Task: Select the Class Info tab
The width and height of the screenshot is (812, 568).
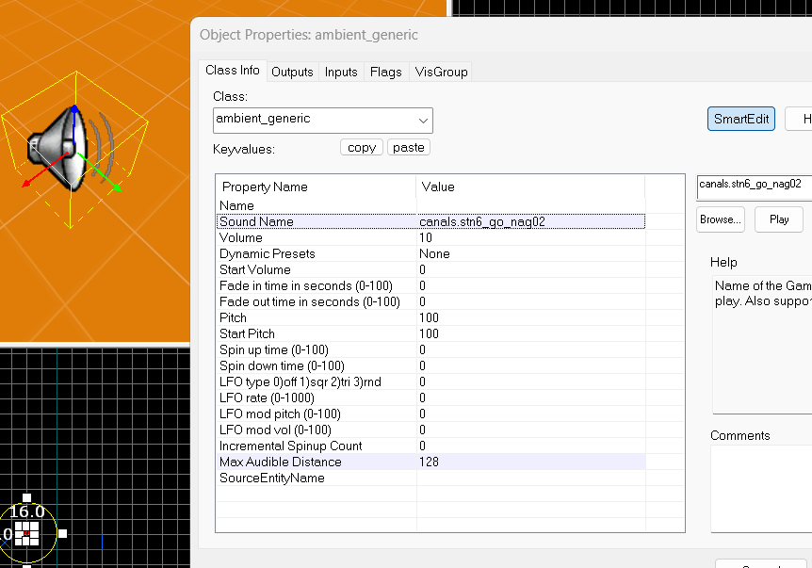Action: click(x=233, y=71)
